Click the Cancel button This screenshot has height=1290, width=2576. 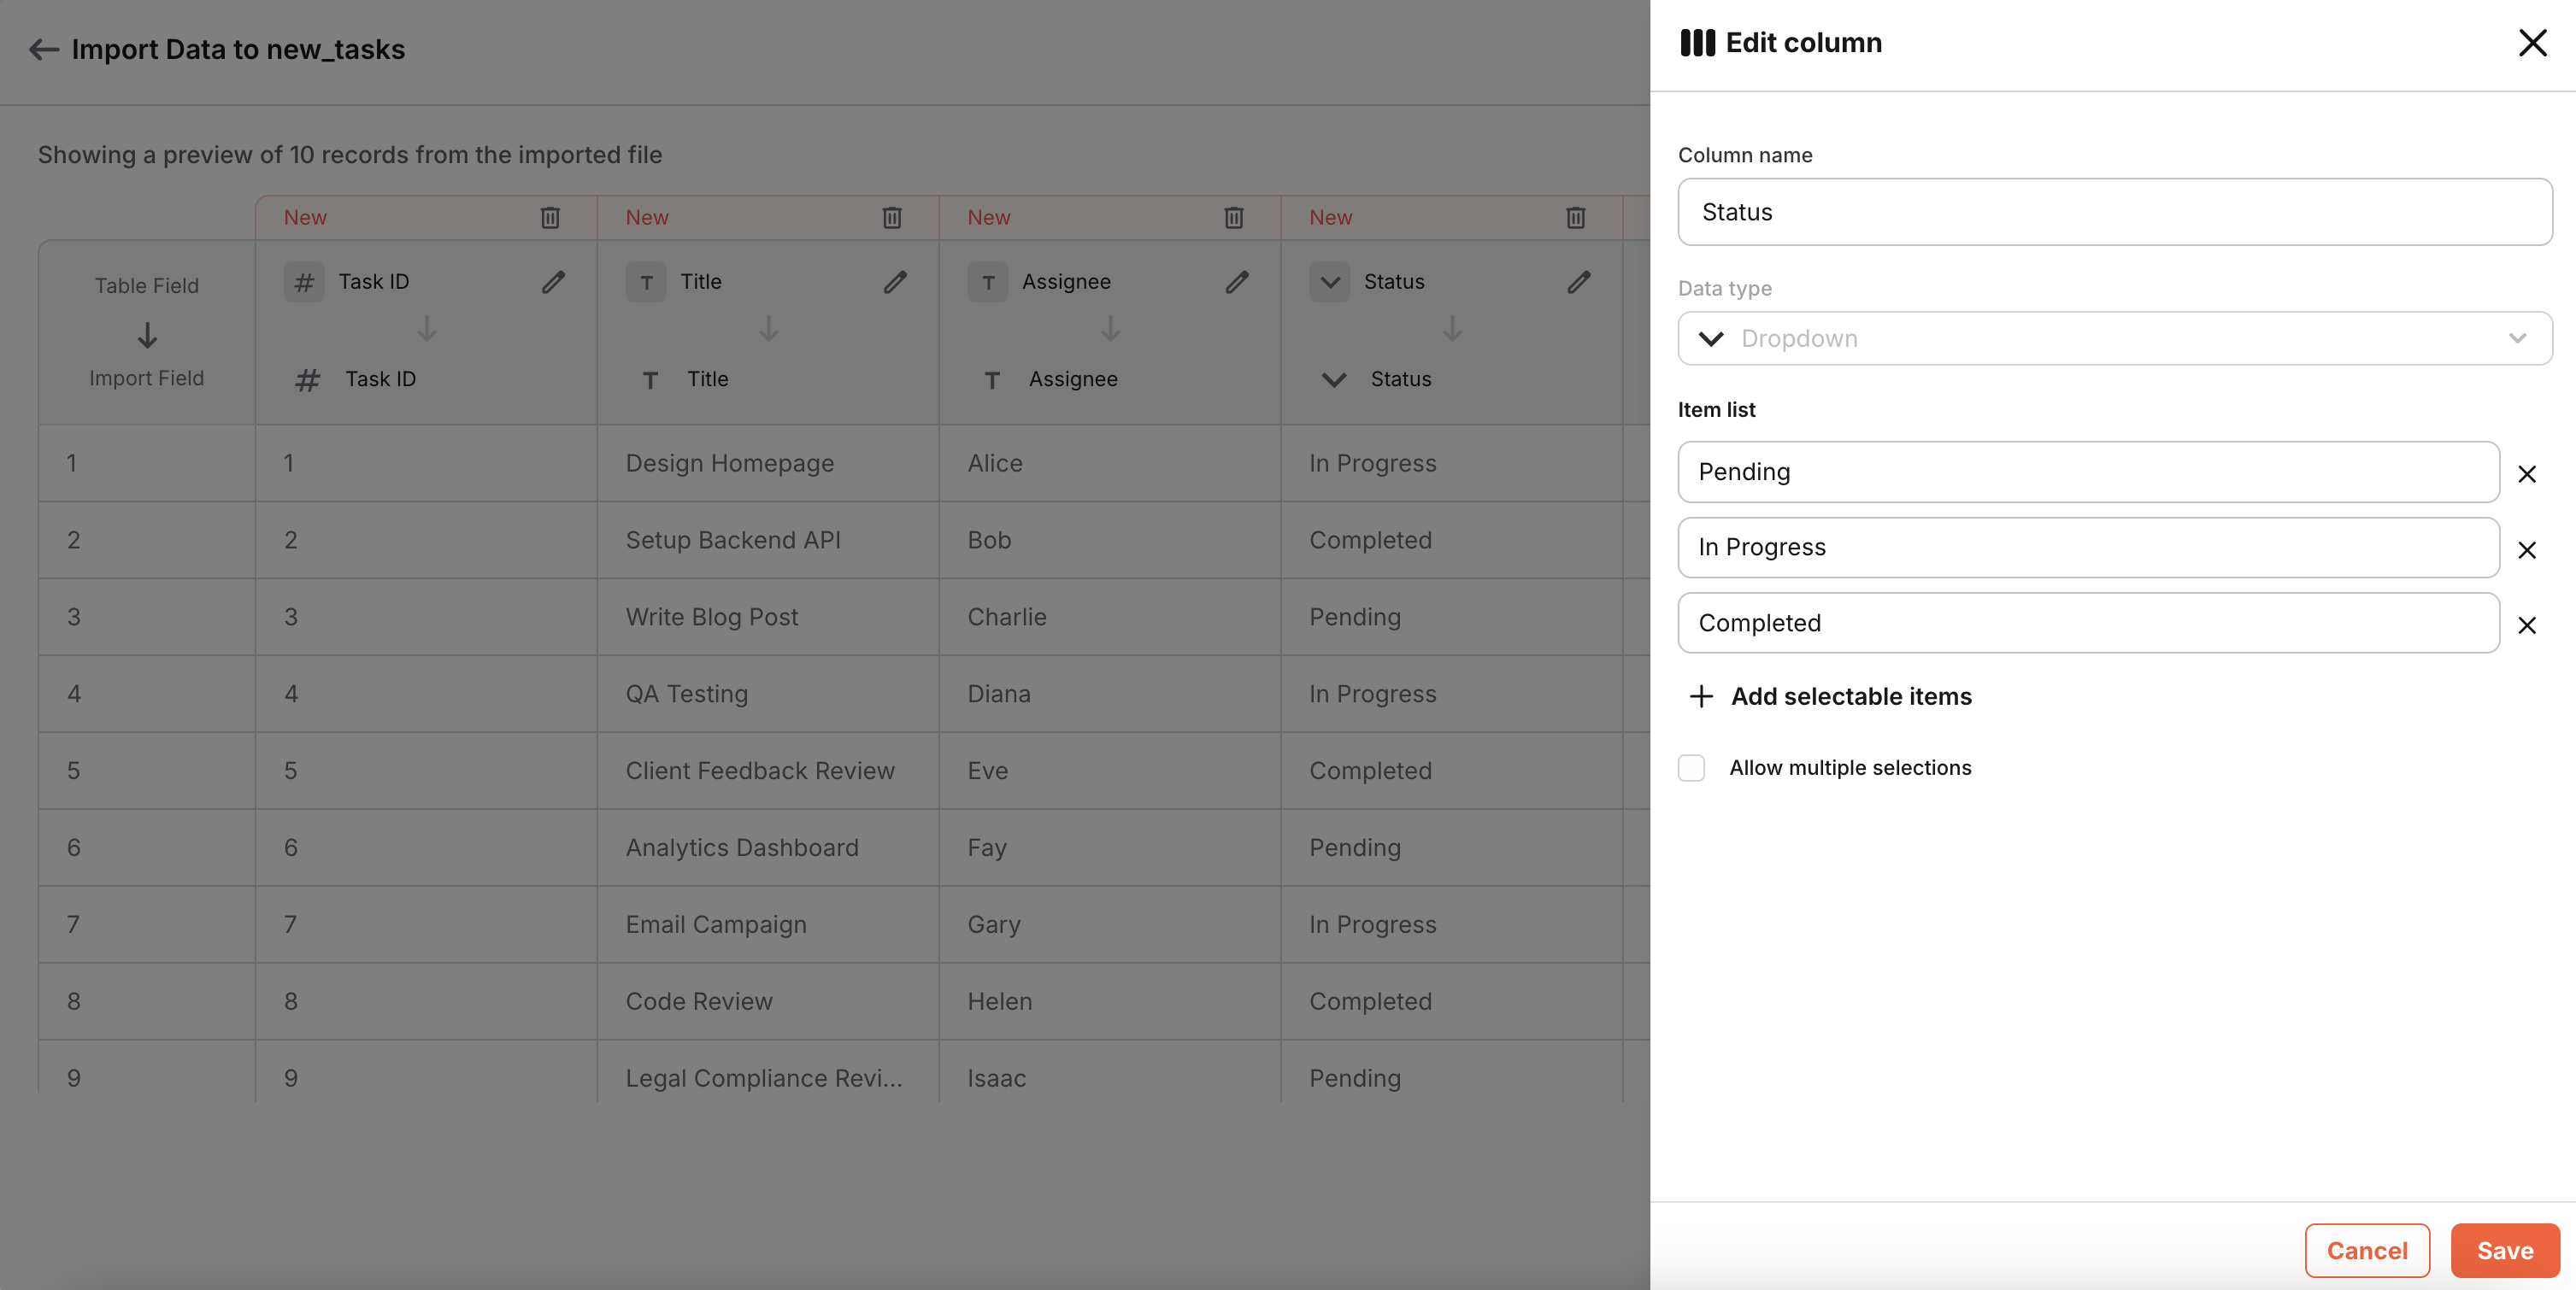pos(2367,1250)
